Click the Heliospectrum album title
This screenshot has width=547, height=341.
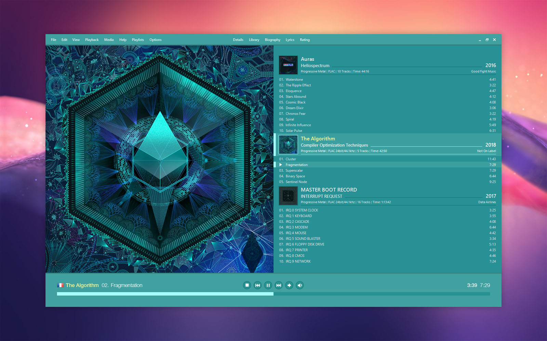pos(315,65)
